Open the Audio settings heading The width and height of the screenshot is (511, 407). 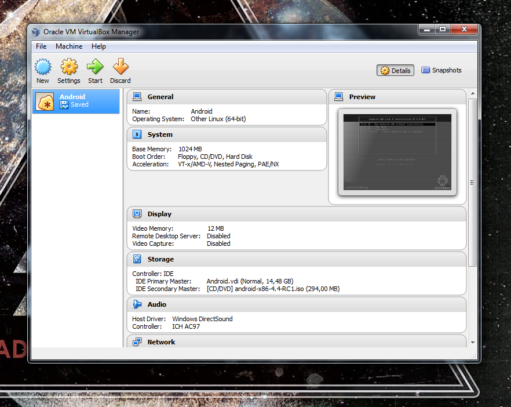coord(157,304)
